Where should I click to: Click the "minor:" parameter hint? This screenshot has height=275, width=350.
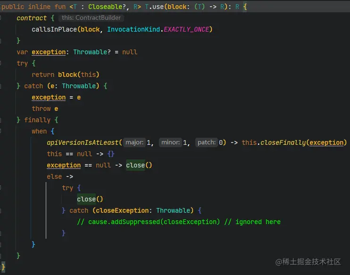[x=171, y=142]
